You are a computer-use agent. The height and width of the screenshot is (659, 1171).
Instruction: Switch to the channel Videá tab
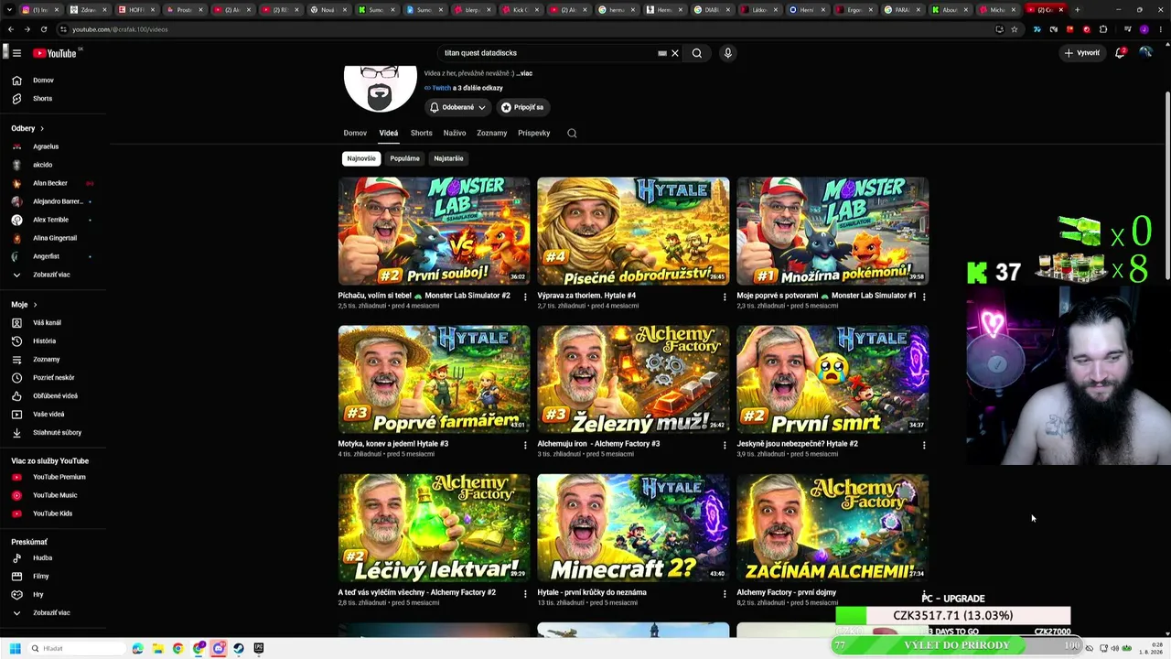[389, 133]
